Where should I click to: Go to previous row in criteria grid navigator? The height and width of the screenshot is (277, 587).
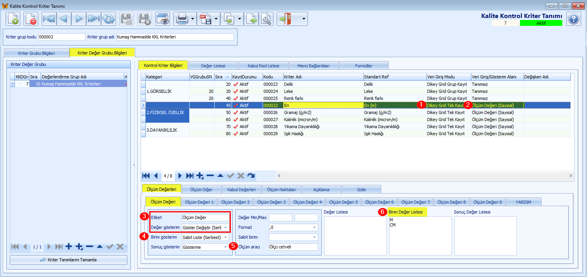pyautogui.click(x=156, y=176)
